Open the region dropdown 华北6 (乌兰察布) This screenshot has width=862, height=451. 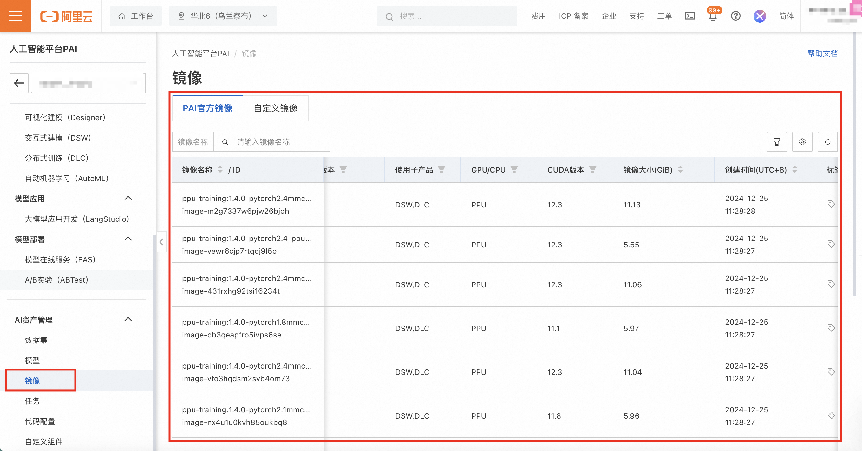(223, 16)
